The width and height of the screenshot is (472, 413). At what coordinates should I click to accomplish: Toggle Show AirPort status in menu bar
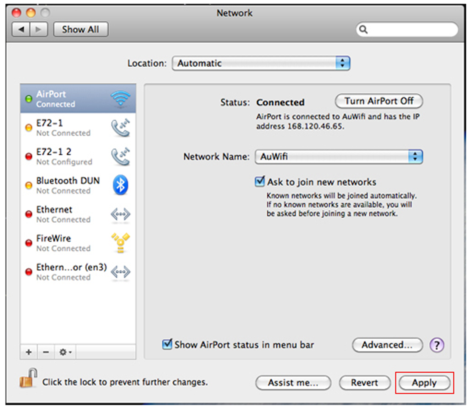[167, 344]
